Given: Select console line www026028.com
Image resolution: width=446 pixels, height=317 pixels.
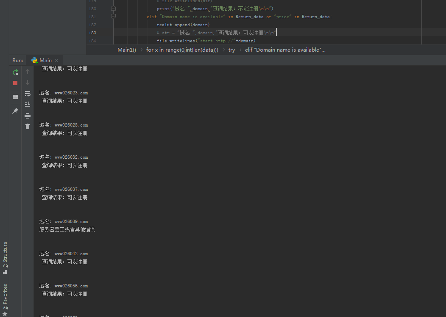Looking at the screenshot, I should point(64,125).
